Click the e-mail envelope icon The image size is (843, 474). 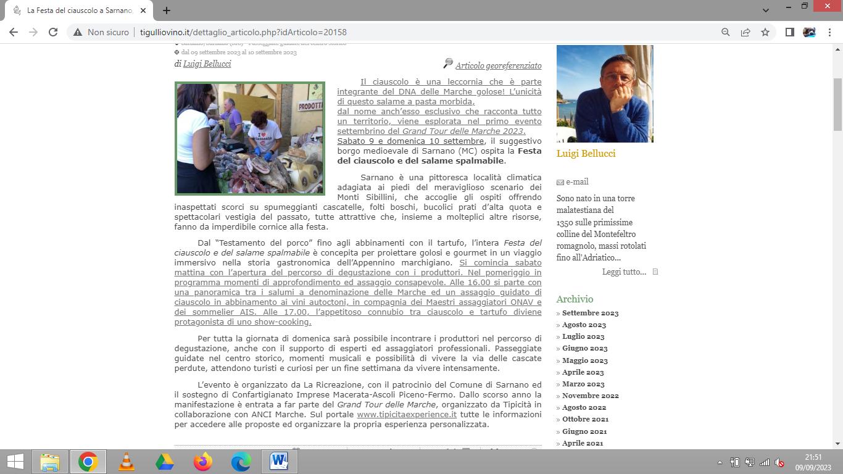(560, 182)
